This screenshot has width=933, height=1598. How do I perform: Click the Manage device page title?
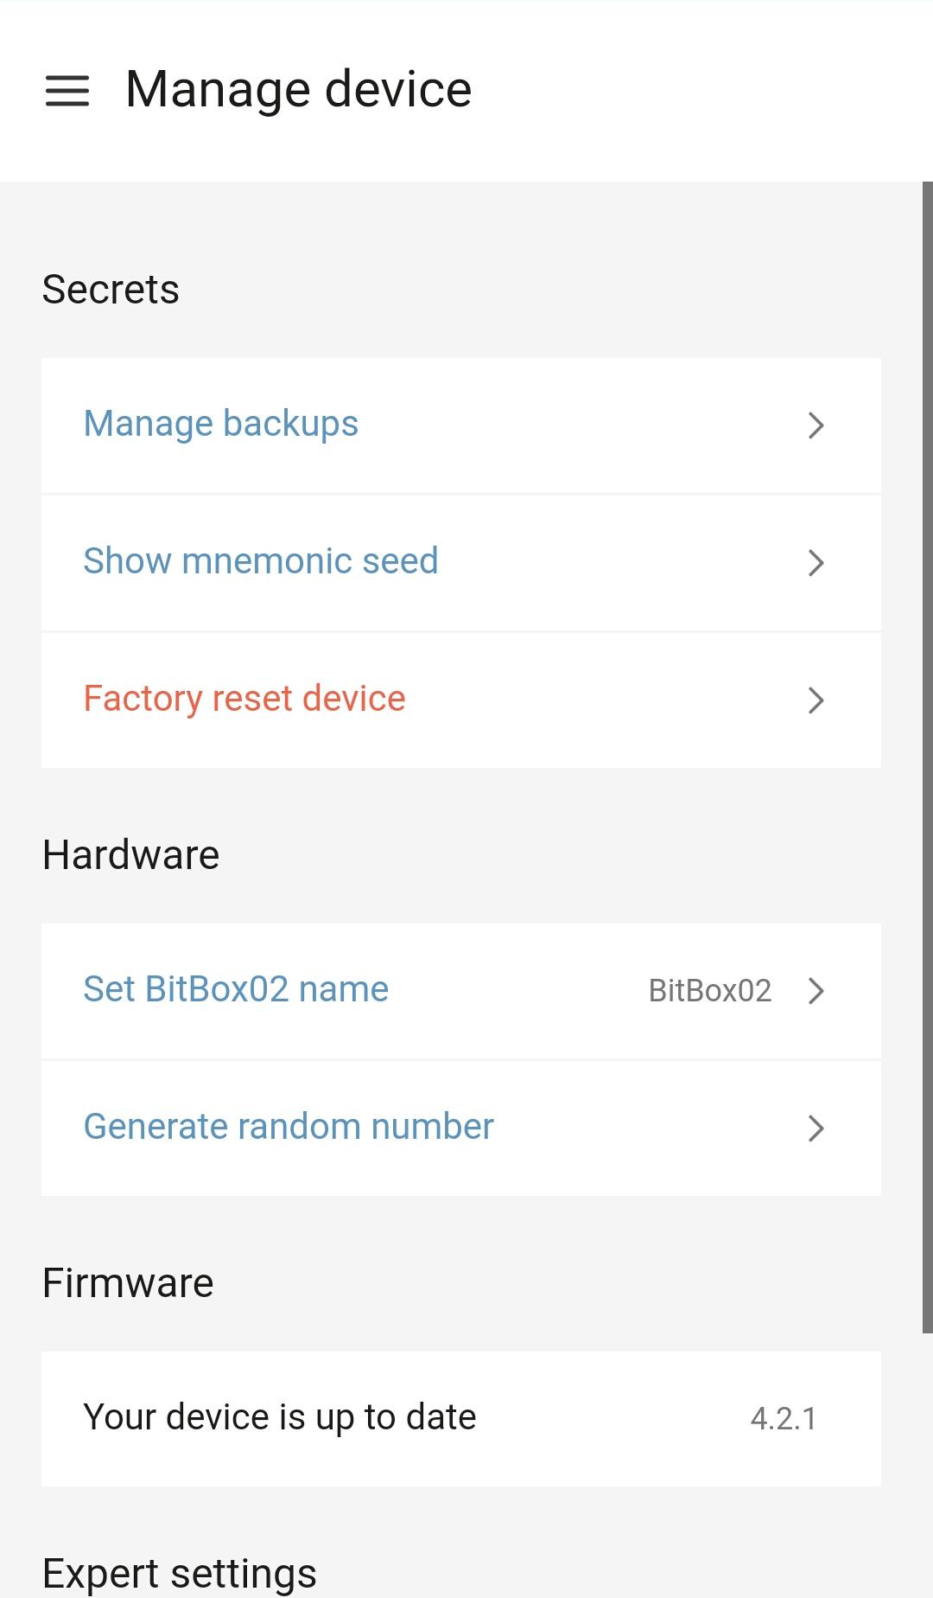tap(299, 90)
